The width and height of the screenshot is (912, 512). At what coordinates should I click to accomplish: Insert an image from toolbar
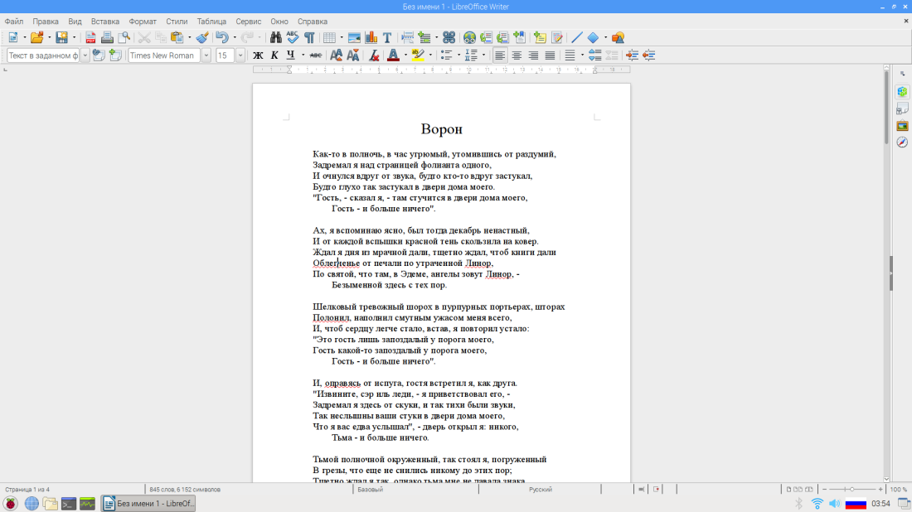click(x=354, y=37)
